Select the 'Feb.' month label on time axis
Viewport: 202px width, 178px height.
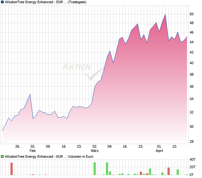click(33, 151)
